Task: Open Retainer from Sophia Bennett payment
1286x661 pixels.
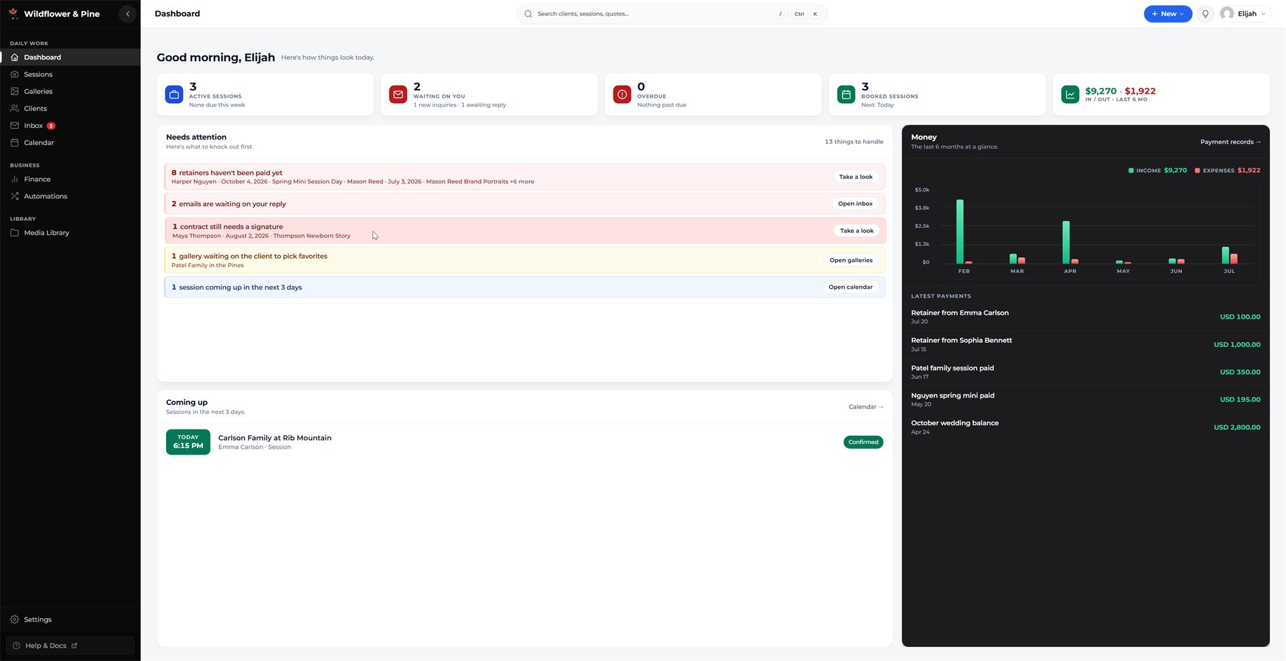Action: [x=1085, y=344]
